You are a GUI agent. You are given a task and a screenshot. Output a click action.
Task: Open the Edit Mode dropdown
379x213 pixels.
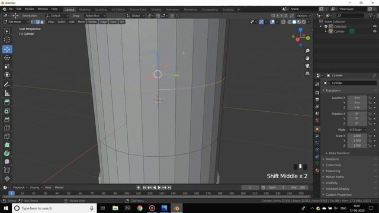16,22
